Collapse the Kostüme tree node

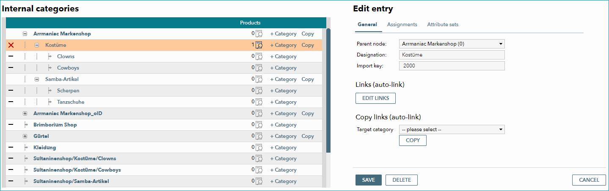[37, 45]
